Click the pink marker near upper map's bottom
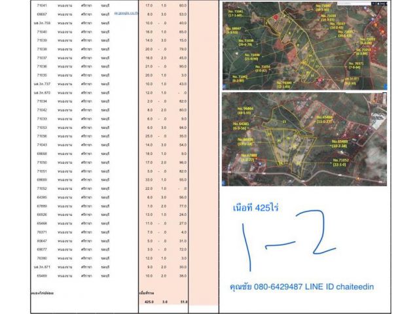The height and width of the screenshot is (314, 419). pos(321,79)
